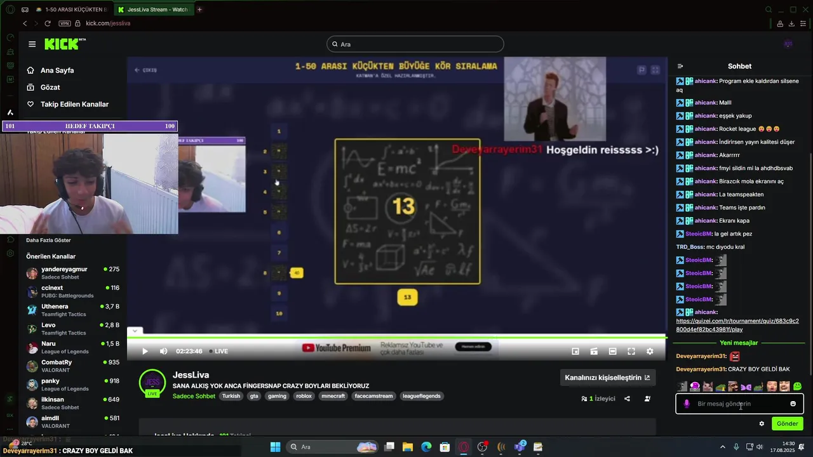Open video player settings gear
Viewport: 813px width, 457px height.
point(650,351)
